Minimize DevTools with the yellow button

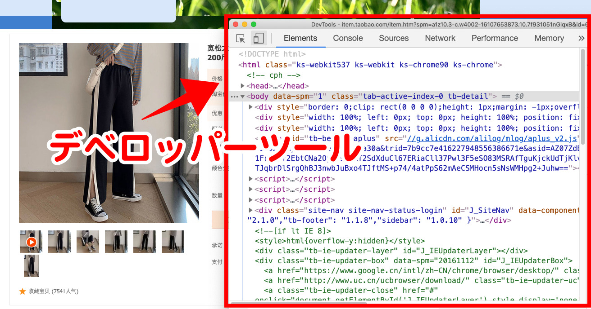tap(245, 24)
